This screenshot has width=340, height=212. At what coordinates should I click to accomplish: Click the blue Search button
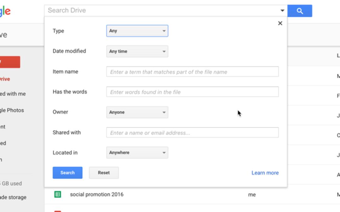point(67,173)
